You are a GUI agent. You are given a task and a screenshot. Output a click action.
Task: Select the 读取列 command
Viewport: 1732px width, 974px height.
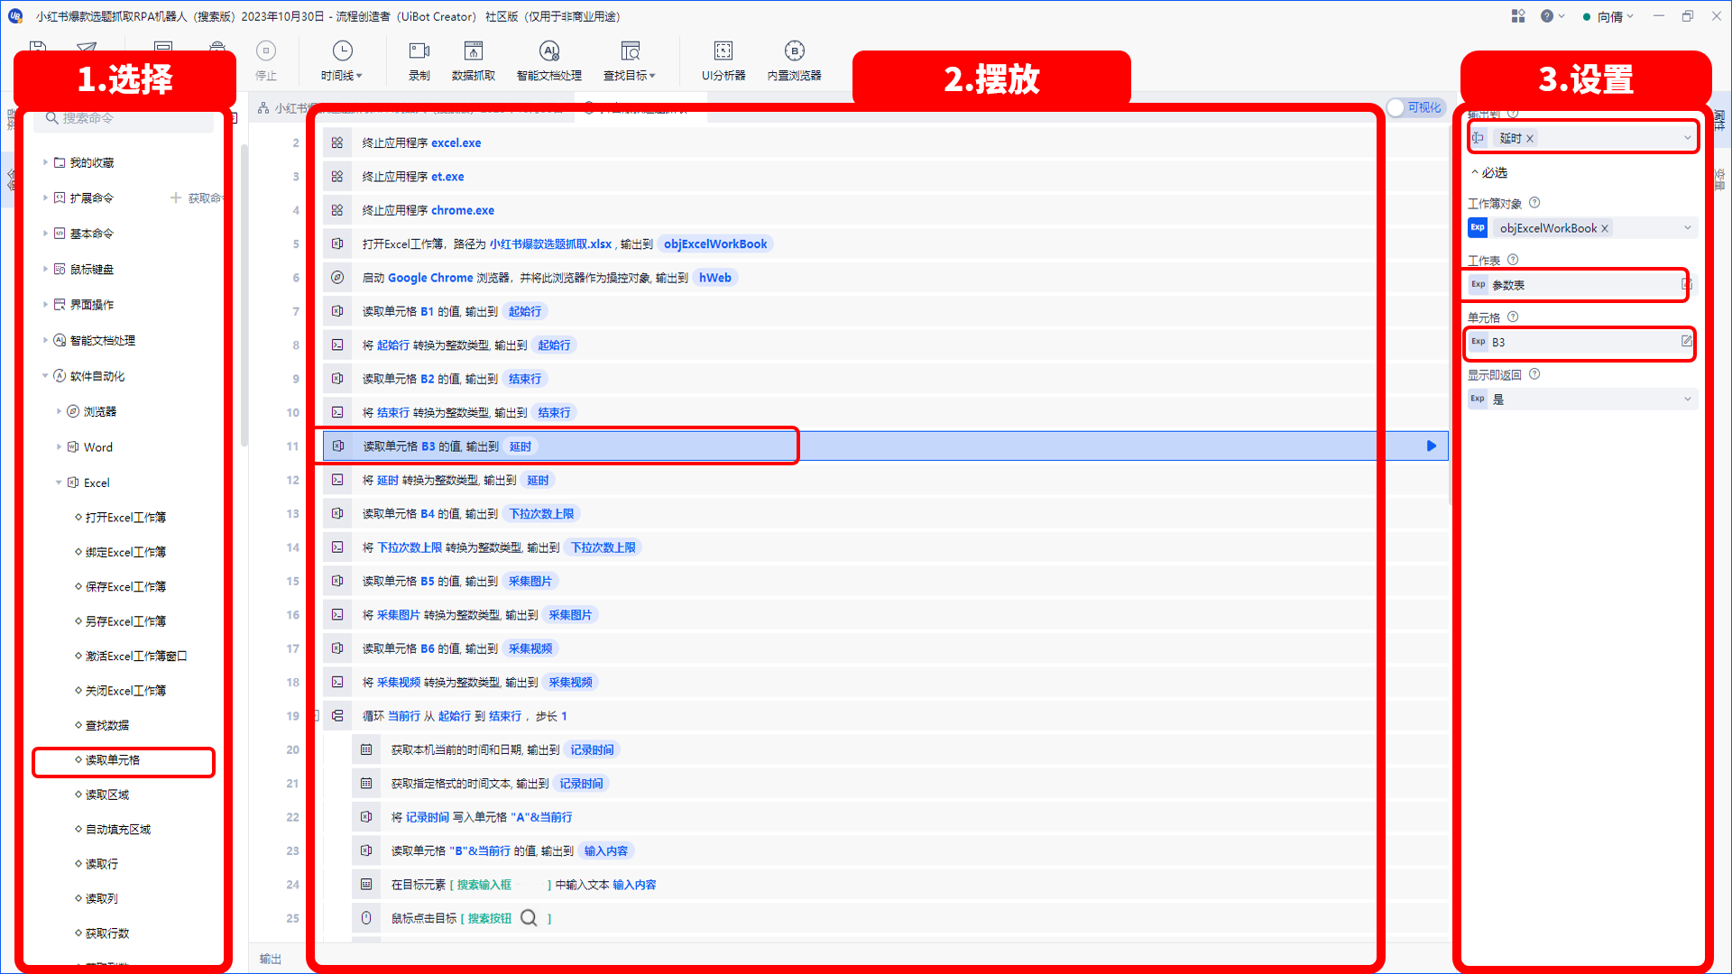(x=102, y=899)
